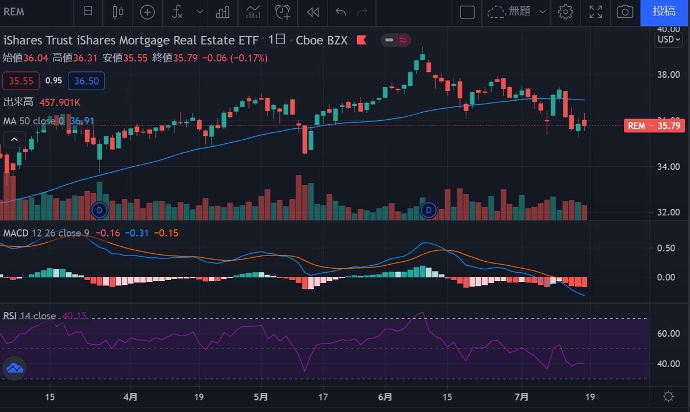The width and height of the screenshot is (690, 412).
Task: Undo the last chart action
Action: (x=341, y=12)
